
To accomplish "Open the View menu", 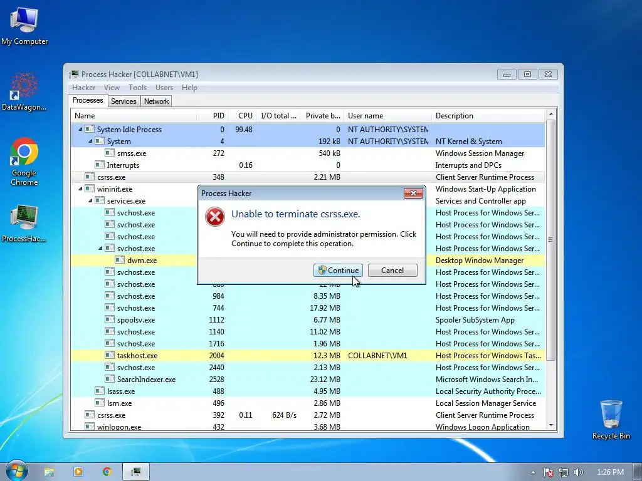I will click(112, 88).
